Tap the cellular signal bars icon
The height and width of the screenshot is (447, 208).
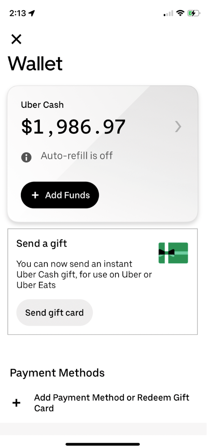(x=168, y=13)
